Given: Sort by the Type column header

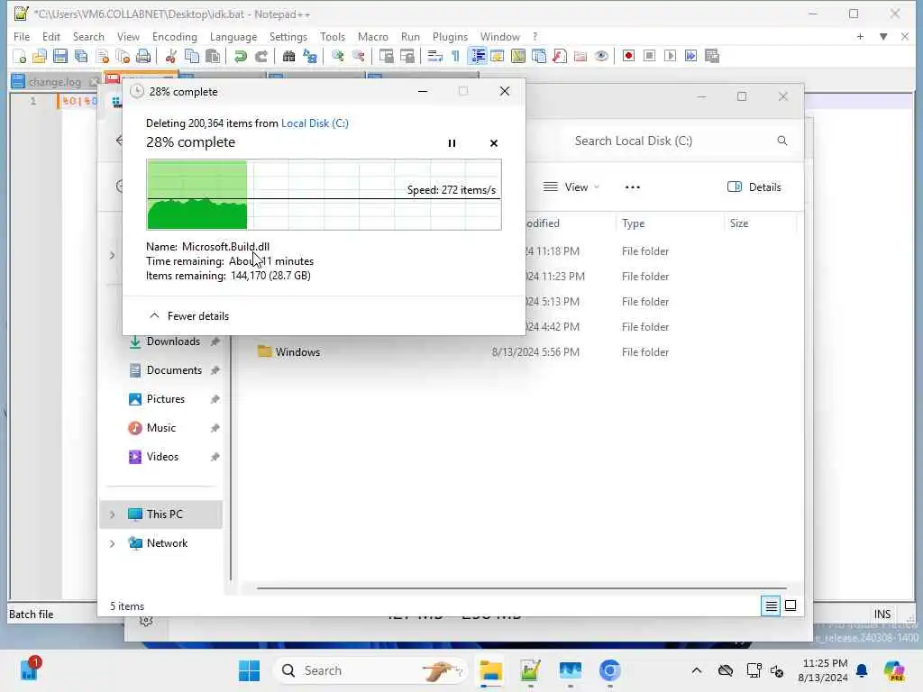Looking at the screenshot, I should coord(633,223).
